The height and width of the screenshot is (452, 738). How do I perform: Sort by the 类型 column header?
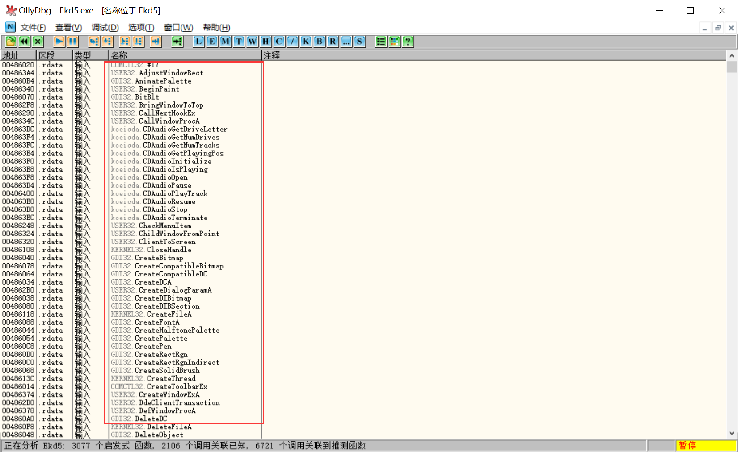point(90,55)
